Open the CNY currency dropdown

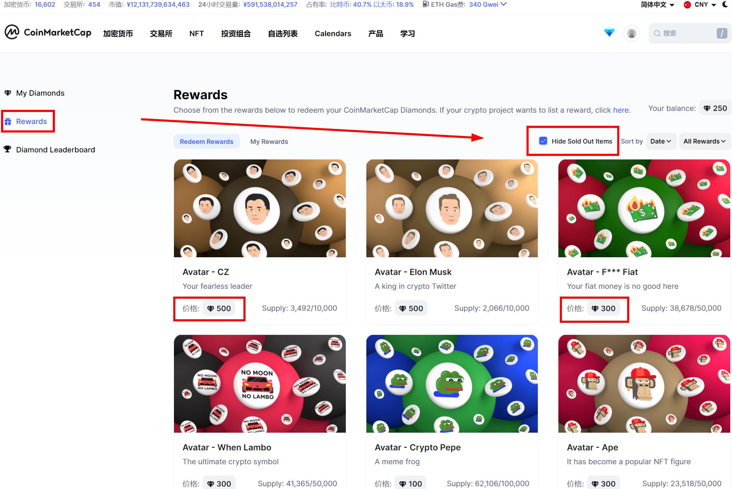click(x=700, y=5)
